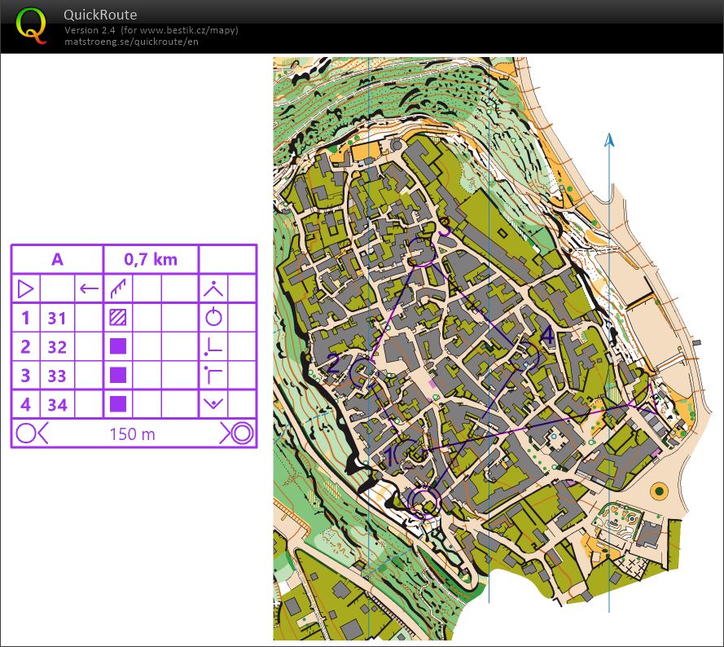
Task: Select control code 31 in the table
Action: coord(57,318)
